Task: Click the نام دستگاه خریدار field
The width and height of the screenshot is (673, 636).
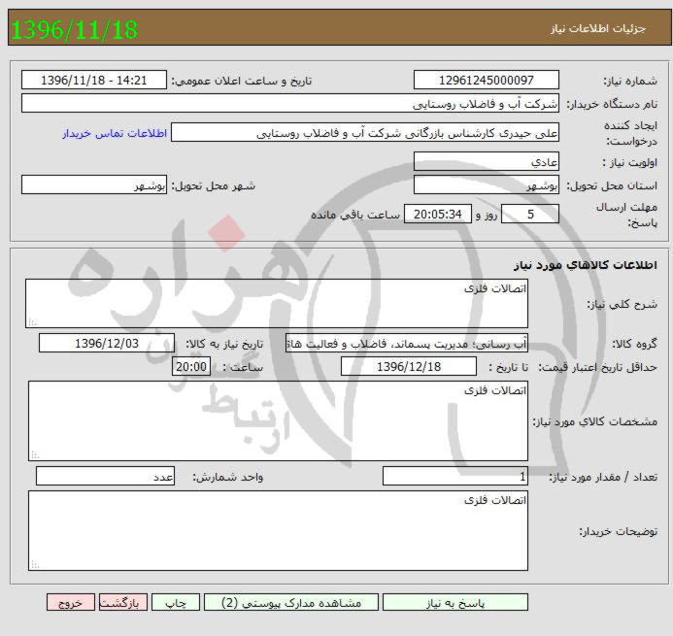Action: tap(290, 103)
